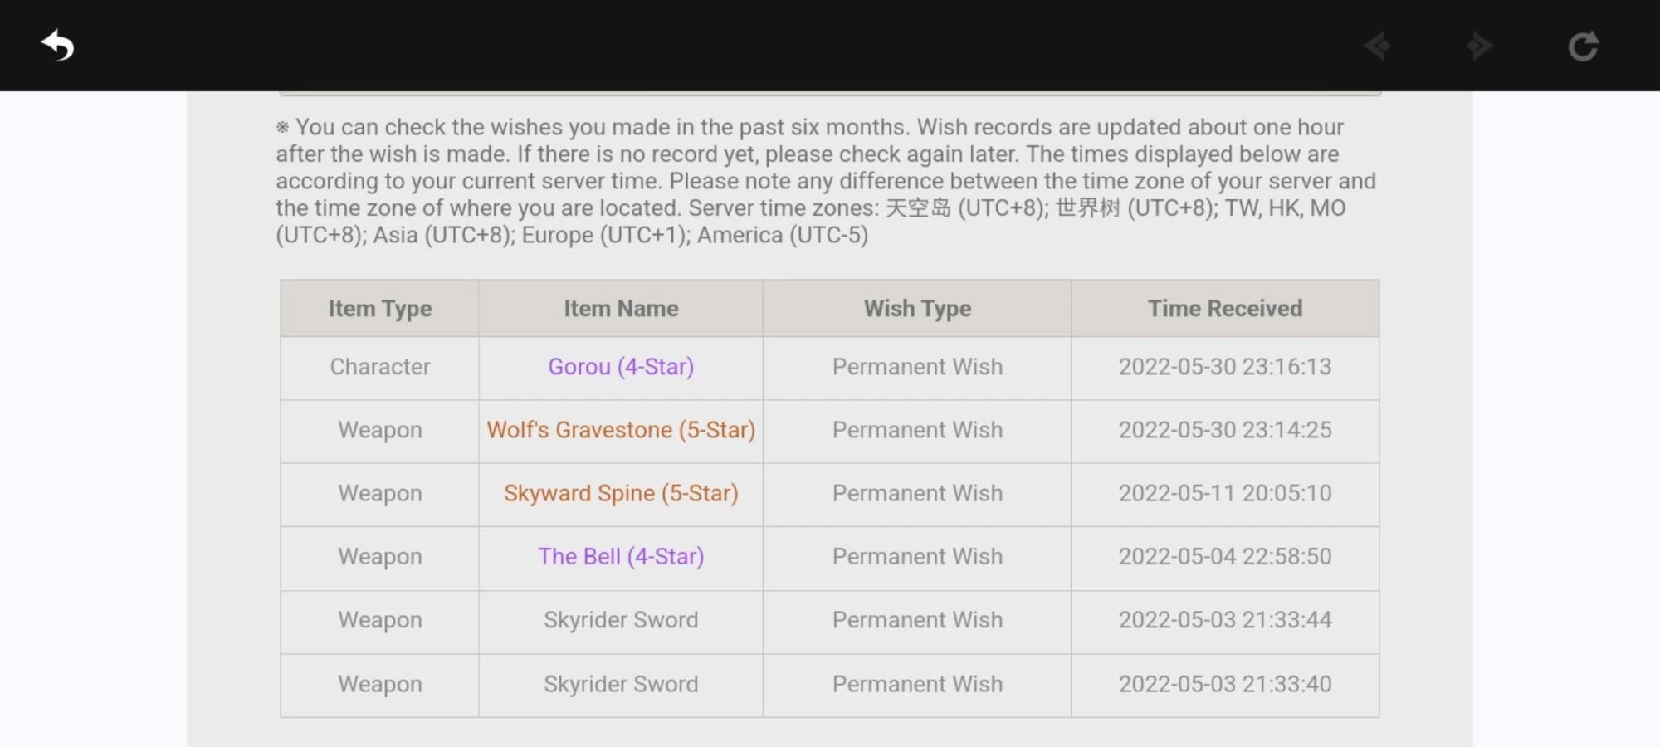Click the wish records note paragraph
Image resolution: width=1660 pixels, height=747 pixels.
point(826,181)
